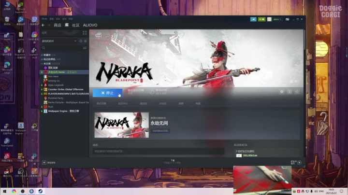Select the TeamSpeak 3 desktop icon
This screenshot has width=348, height=195.
pyautogui.click(x=7, y=143)
